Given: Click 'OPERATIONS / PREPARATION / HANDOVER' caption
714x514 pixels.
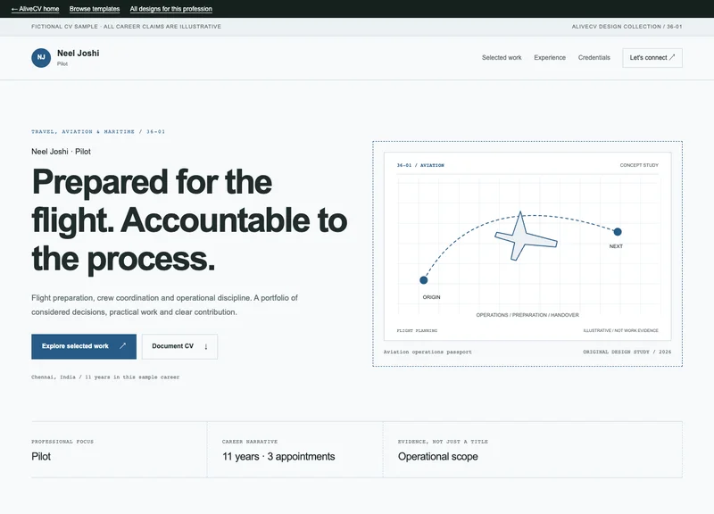Looking at the screenshot, I should click(527, 315).
